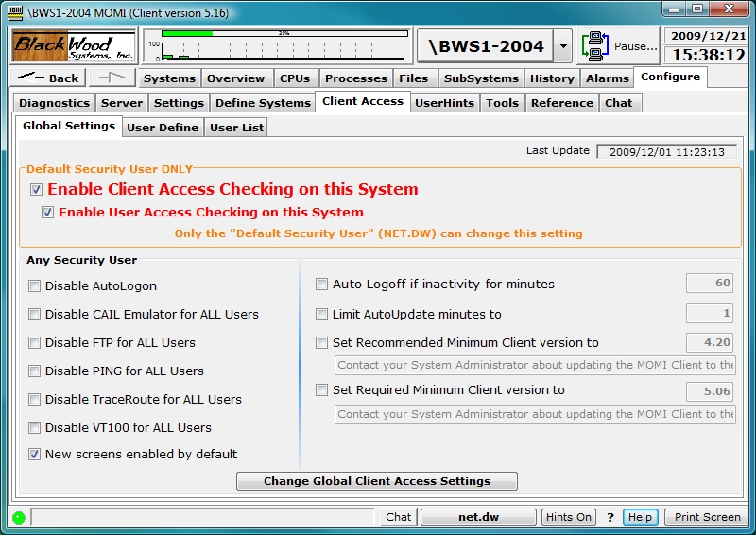Click the BlackWood Systems logo
Screen dimensions: 756x535
tap(73, 46)
